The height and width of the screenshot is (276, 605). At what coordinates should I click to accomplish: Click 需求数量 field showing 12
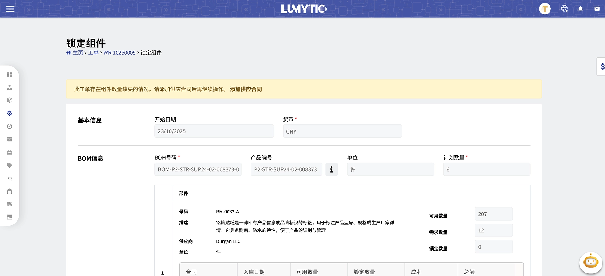494,230
